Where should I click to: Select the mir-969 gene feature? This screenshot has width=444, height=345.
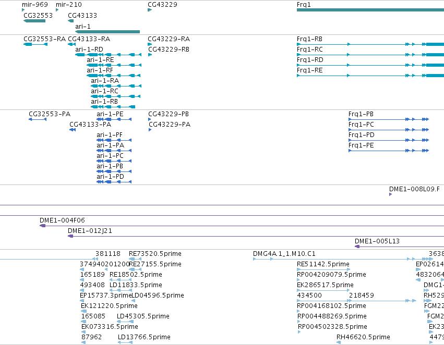pos(23,10)
